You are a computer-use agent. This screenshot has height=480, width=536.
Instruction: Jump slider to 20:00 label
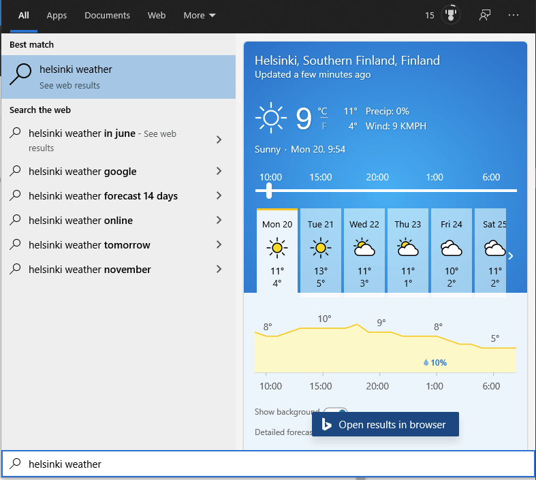tap(377, 177)
